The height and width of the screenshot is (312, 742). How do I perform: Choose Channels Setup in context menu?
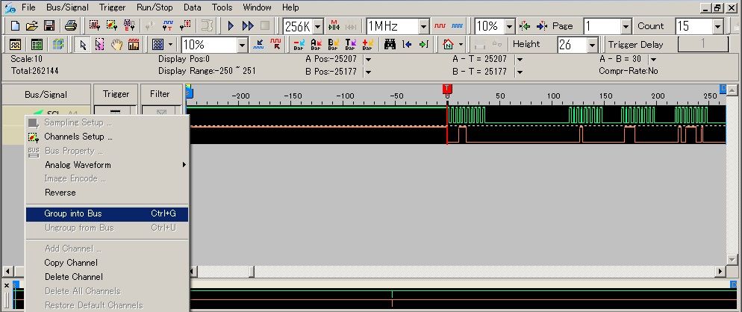pyautogui.click(x=107, y=137)
